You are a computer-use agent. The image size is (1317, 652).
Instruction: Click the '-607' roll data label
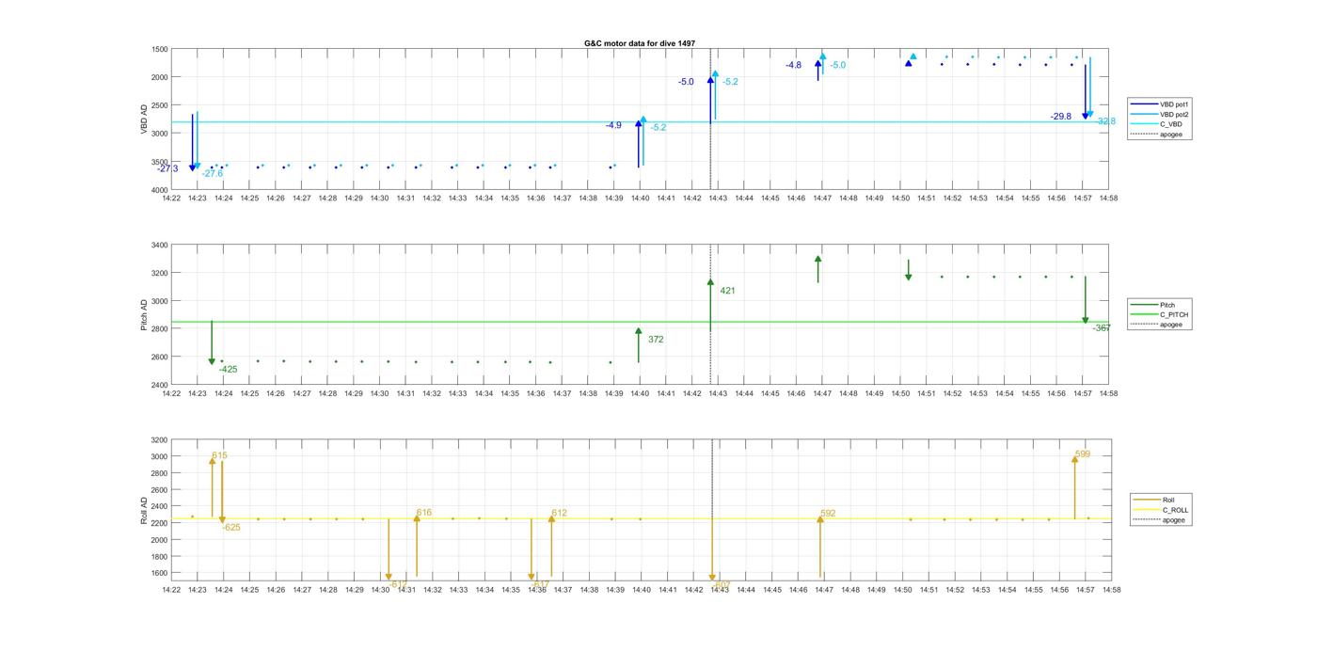[722, 584]
